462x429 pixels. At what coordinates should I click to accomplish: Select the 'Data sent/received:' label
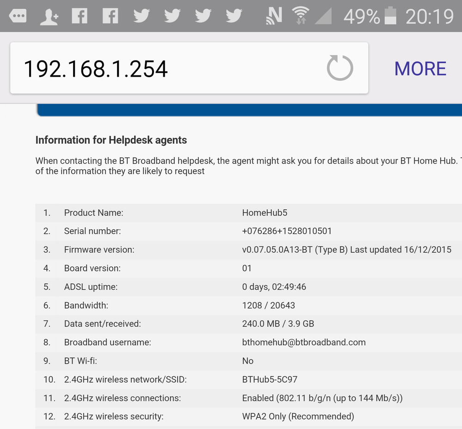coord(103,324)
